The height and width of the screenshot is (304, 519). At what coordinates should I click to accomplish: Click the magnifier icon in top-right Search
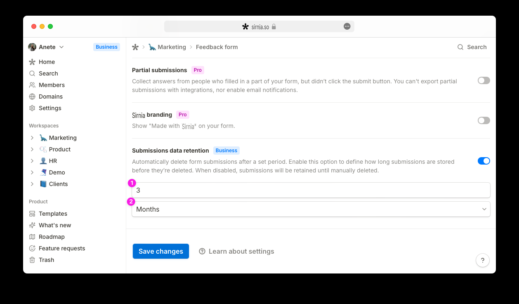pos(460,47)
